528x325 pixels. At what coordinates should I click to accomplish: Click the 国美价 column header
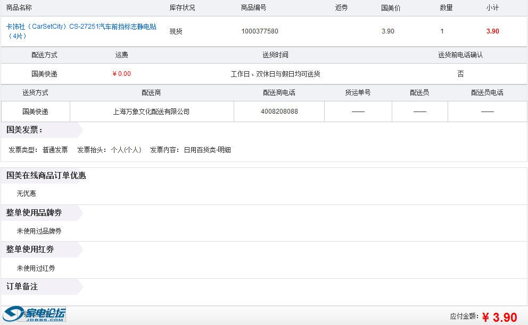391,8
